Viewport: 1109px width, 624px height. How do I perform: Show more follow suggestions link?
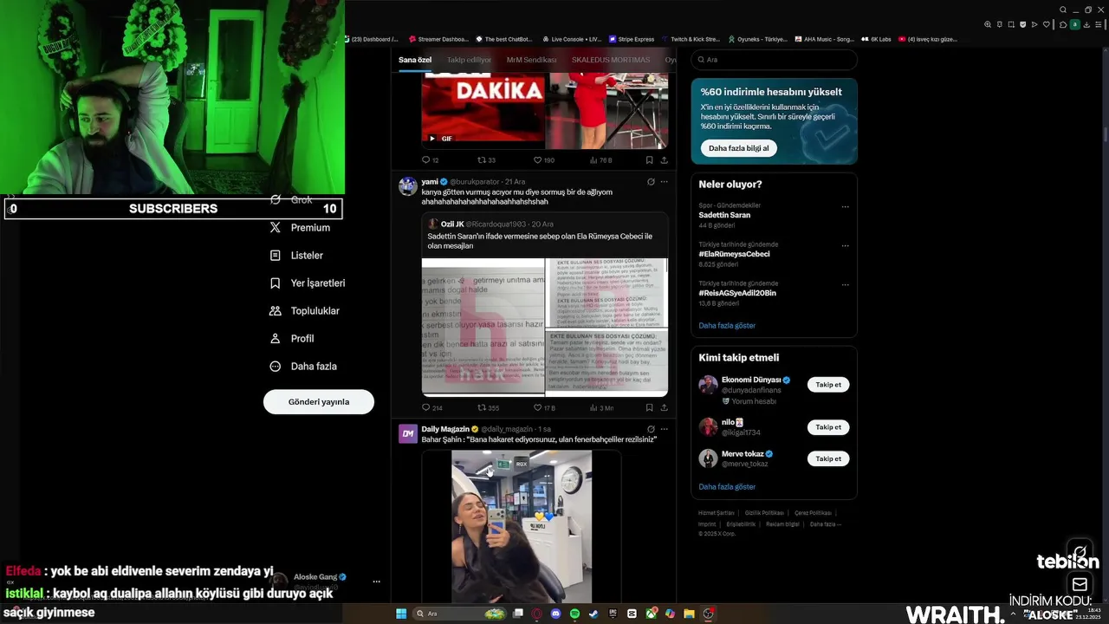pyautogui.click(x=727, y=487)
